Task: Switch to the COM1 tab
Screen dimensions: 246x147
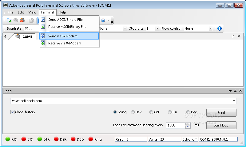Action: pos(24,37)
